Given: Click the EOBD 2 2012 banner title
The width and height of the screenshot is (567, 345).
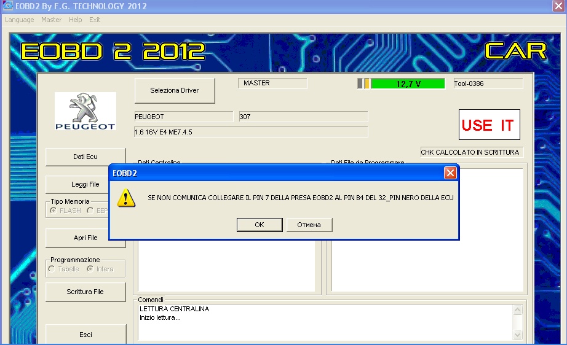Looking at the screenshot, I should coord(113,51).
